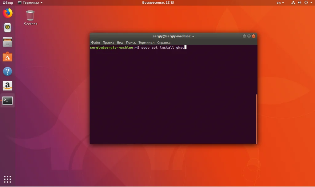Expand the system menu arrow
The height and width of the screenshot is (187, 315).
(311, 2)
